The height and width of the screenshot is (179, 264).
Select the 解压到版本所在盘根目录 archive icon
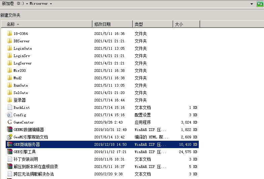pyautogui.click(x=9, y=167)
